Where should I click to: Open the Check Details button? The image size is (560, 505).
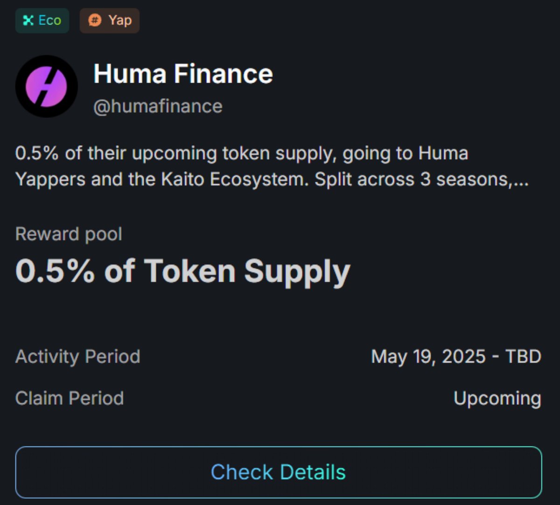(279, 472)
